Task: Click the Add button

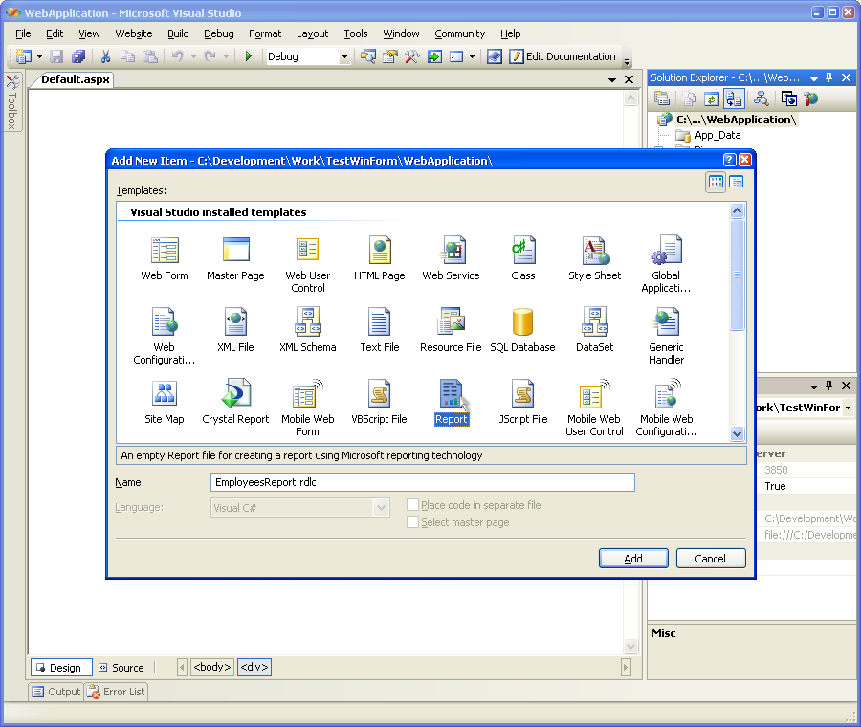Action: tap(633, 559)
